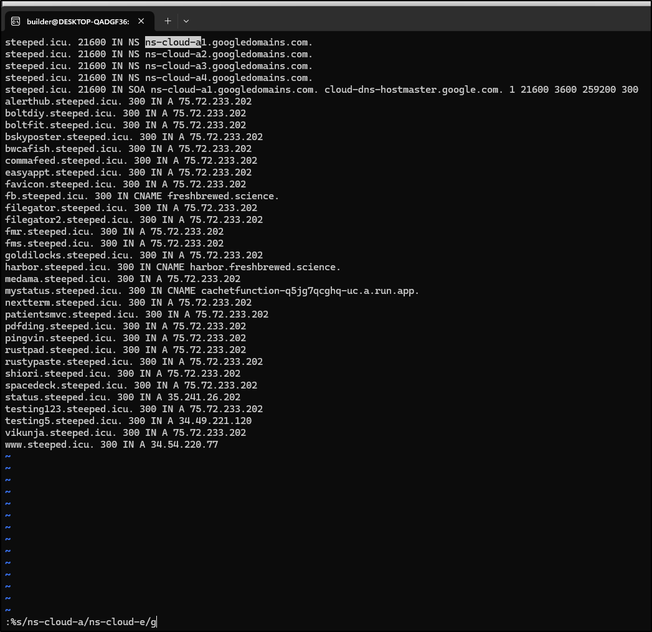Click the cachetfunction run.app hostname
Viewport: 652px width, 632px height.
(309, 291)
